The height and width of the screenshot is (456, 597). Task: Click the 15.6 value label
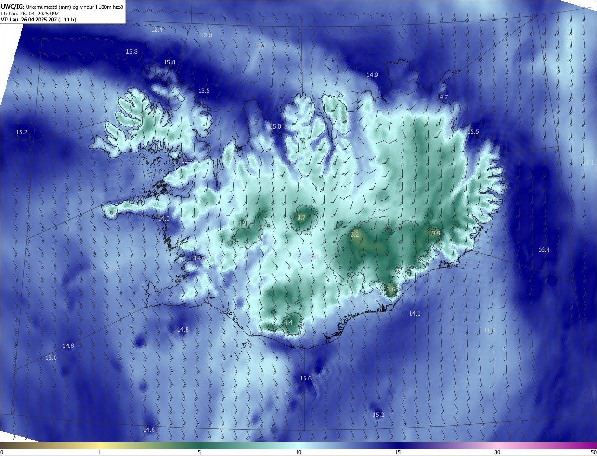305,379
